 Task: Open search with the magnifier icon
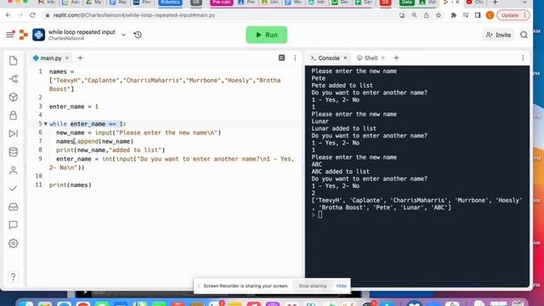click(524, 35)
